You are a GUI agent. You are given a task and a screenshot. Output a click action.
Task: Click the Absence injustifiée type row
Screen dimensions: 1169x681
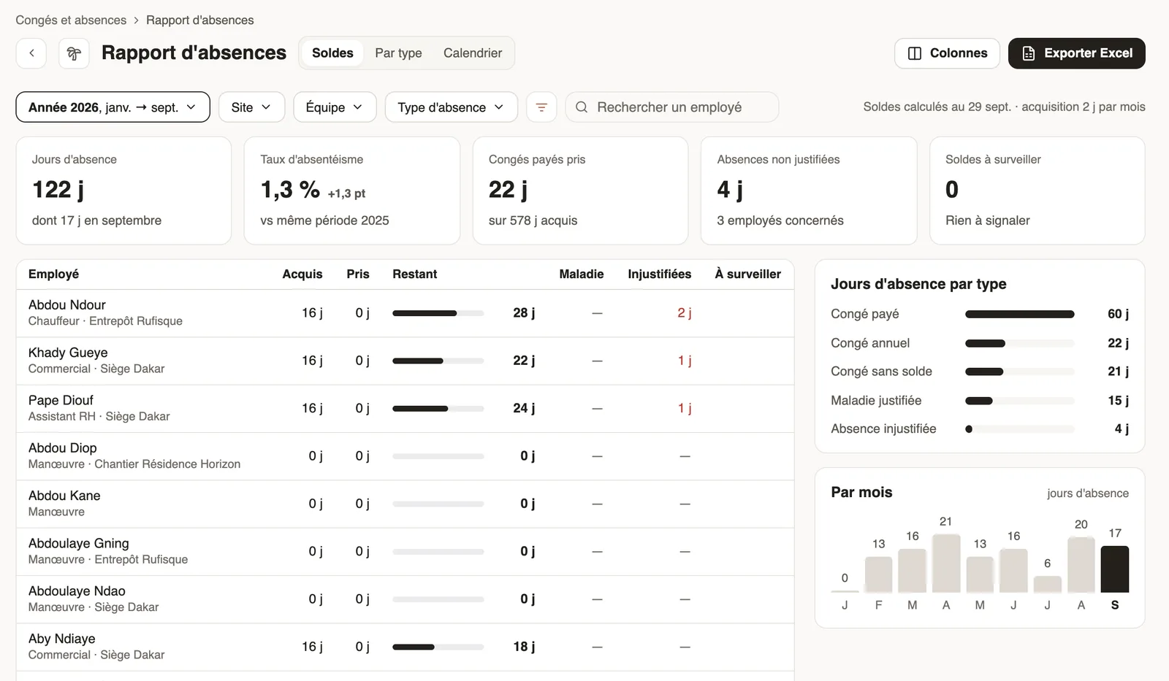coord(980,429)
